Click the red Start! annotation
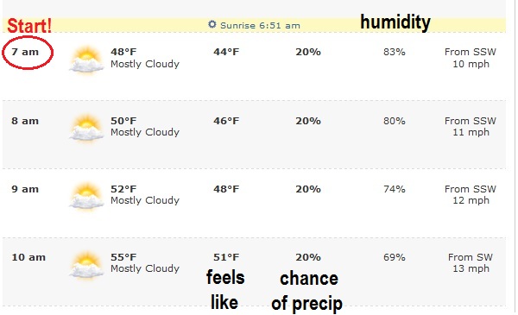Viewport: 518px width, 315px height. pos(29,26)
